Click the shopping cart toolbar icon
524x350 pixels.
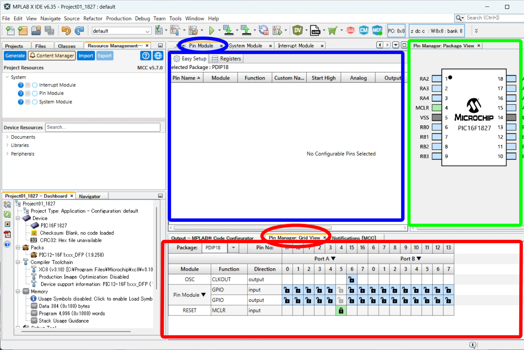click(x=332, y=31)
